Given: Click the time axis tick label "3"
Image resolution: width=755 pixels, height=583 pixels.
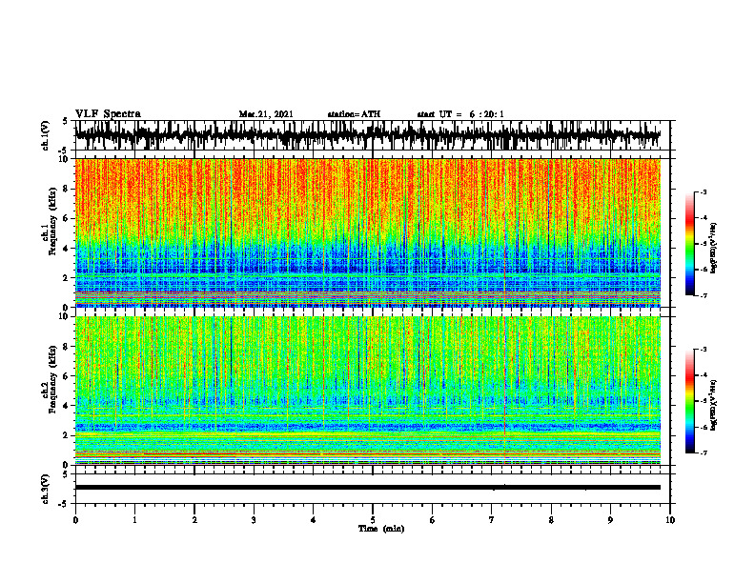Looking at the screenshot, I should click(x=254, y=520).
